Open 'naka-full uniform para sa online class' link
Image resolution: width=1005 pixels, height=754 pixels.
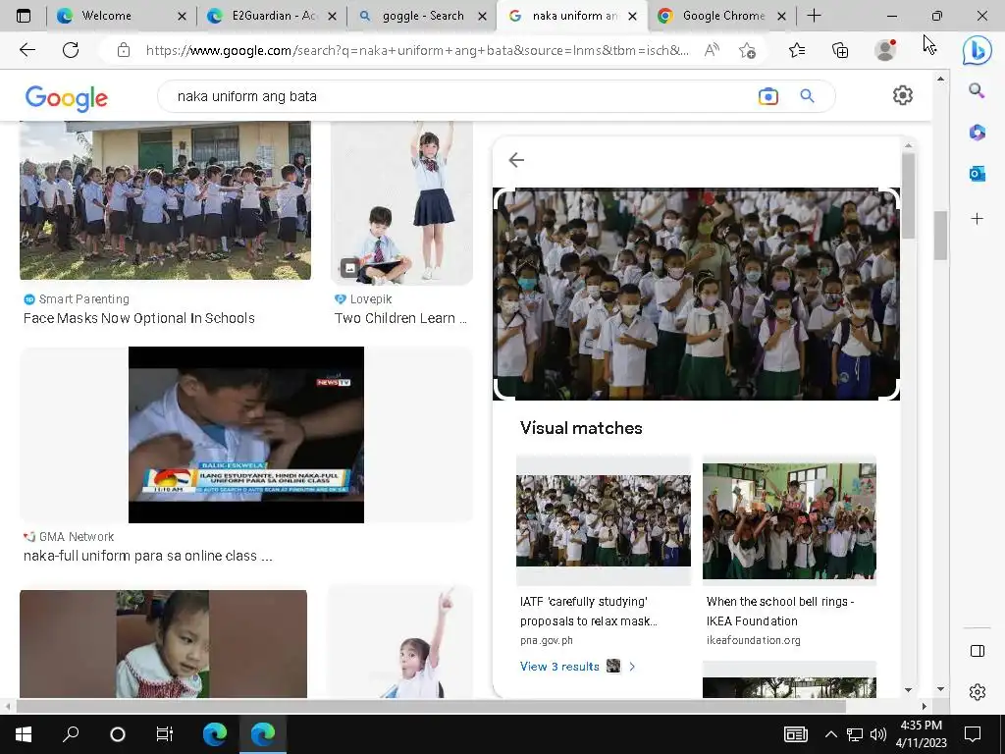pos(148,556)
